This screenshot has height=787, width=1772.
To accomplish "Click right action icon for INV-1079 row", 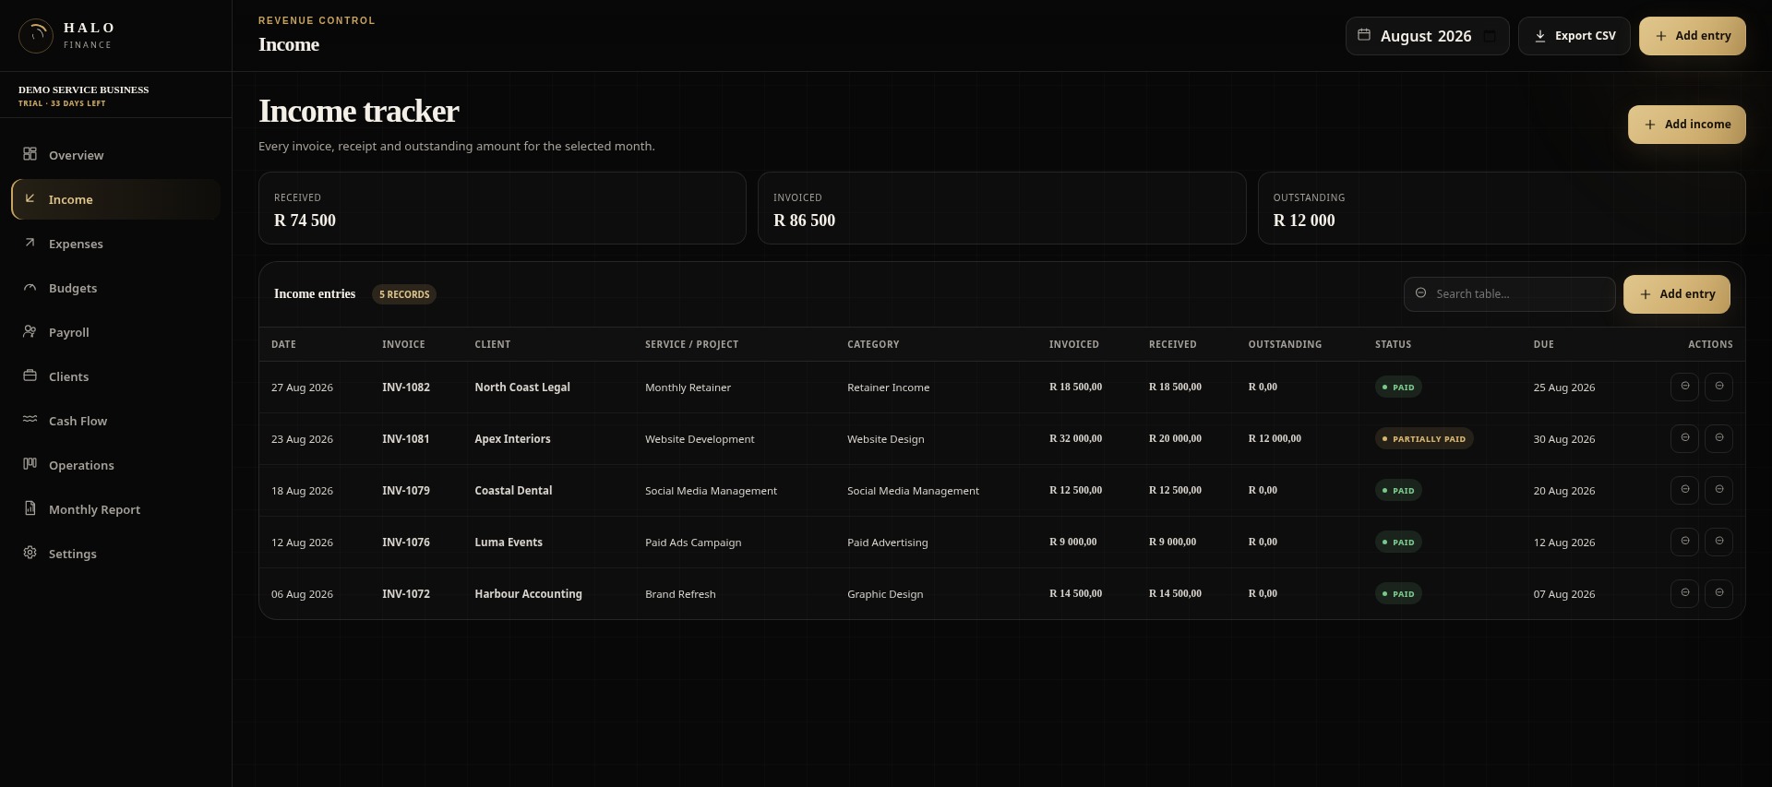I will coord(1718,490).
